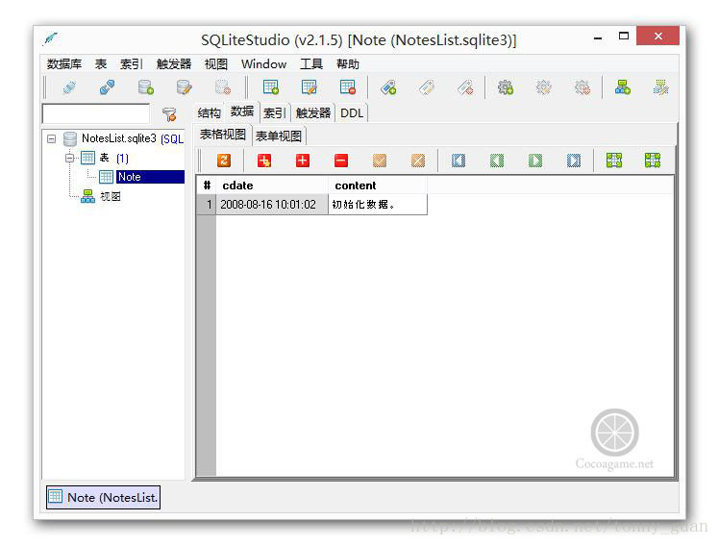This screenshot has width=719, height=545.
Task: Click the disconnect from database icon
Action: pyautogui.click(x=108, y=87)
